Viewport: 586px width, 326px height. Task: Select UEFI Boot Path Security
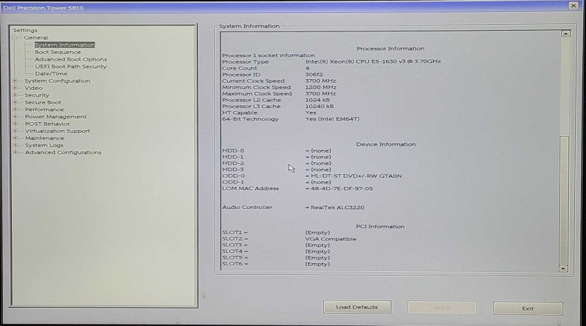click(70, 67)
